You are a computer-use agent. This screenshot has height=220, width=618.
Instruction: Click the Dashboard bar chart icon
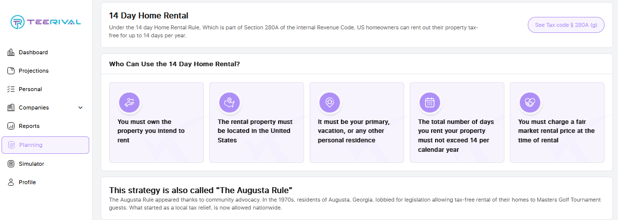(11, 52)
